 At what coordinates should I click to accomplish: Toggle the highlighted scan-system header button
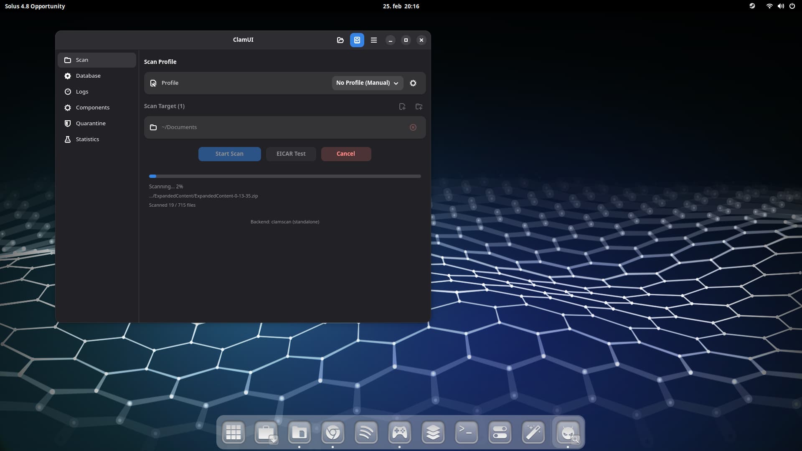pyautogui.click(x=357, y=40)
